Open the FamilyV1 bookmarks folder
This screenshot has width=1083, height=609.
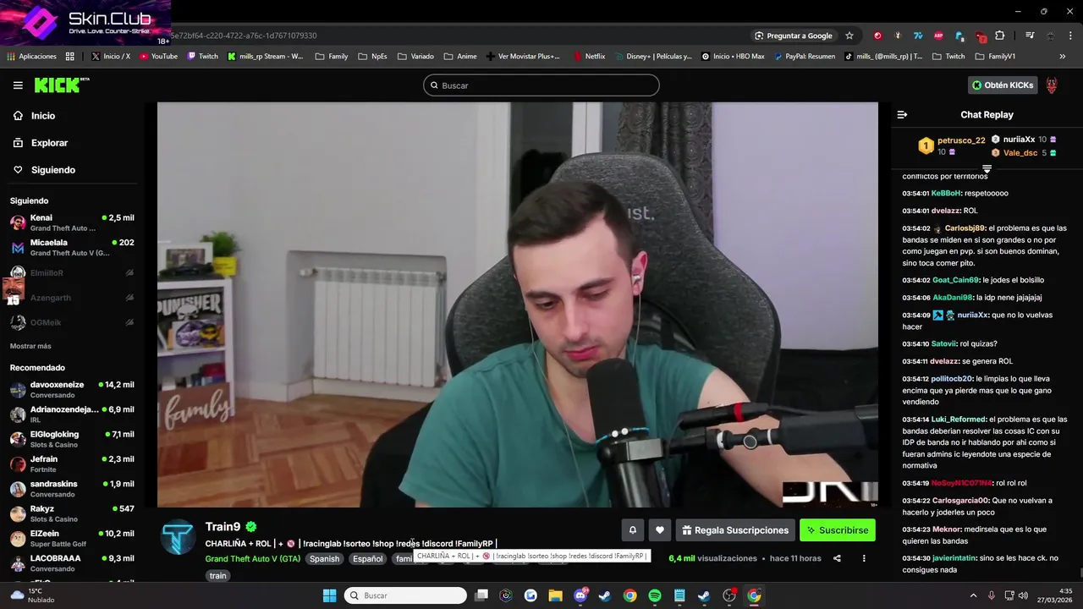[995, 57]
